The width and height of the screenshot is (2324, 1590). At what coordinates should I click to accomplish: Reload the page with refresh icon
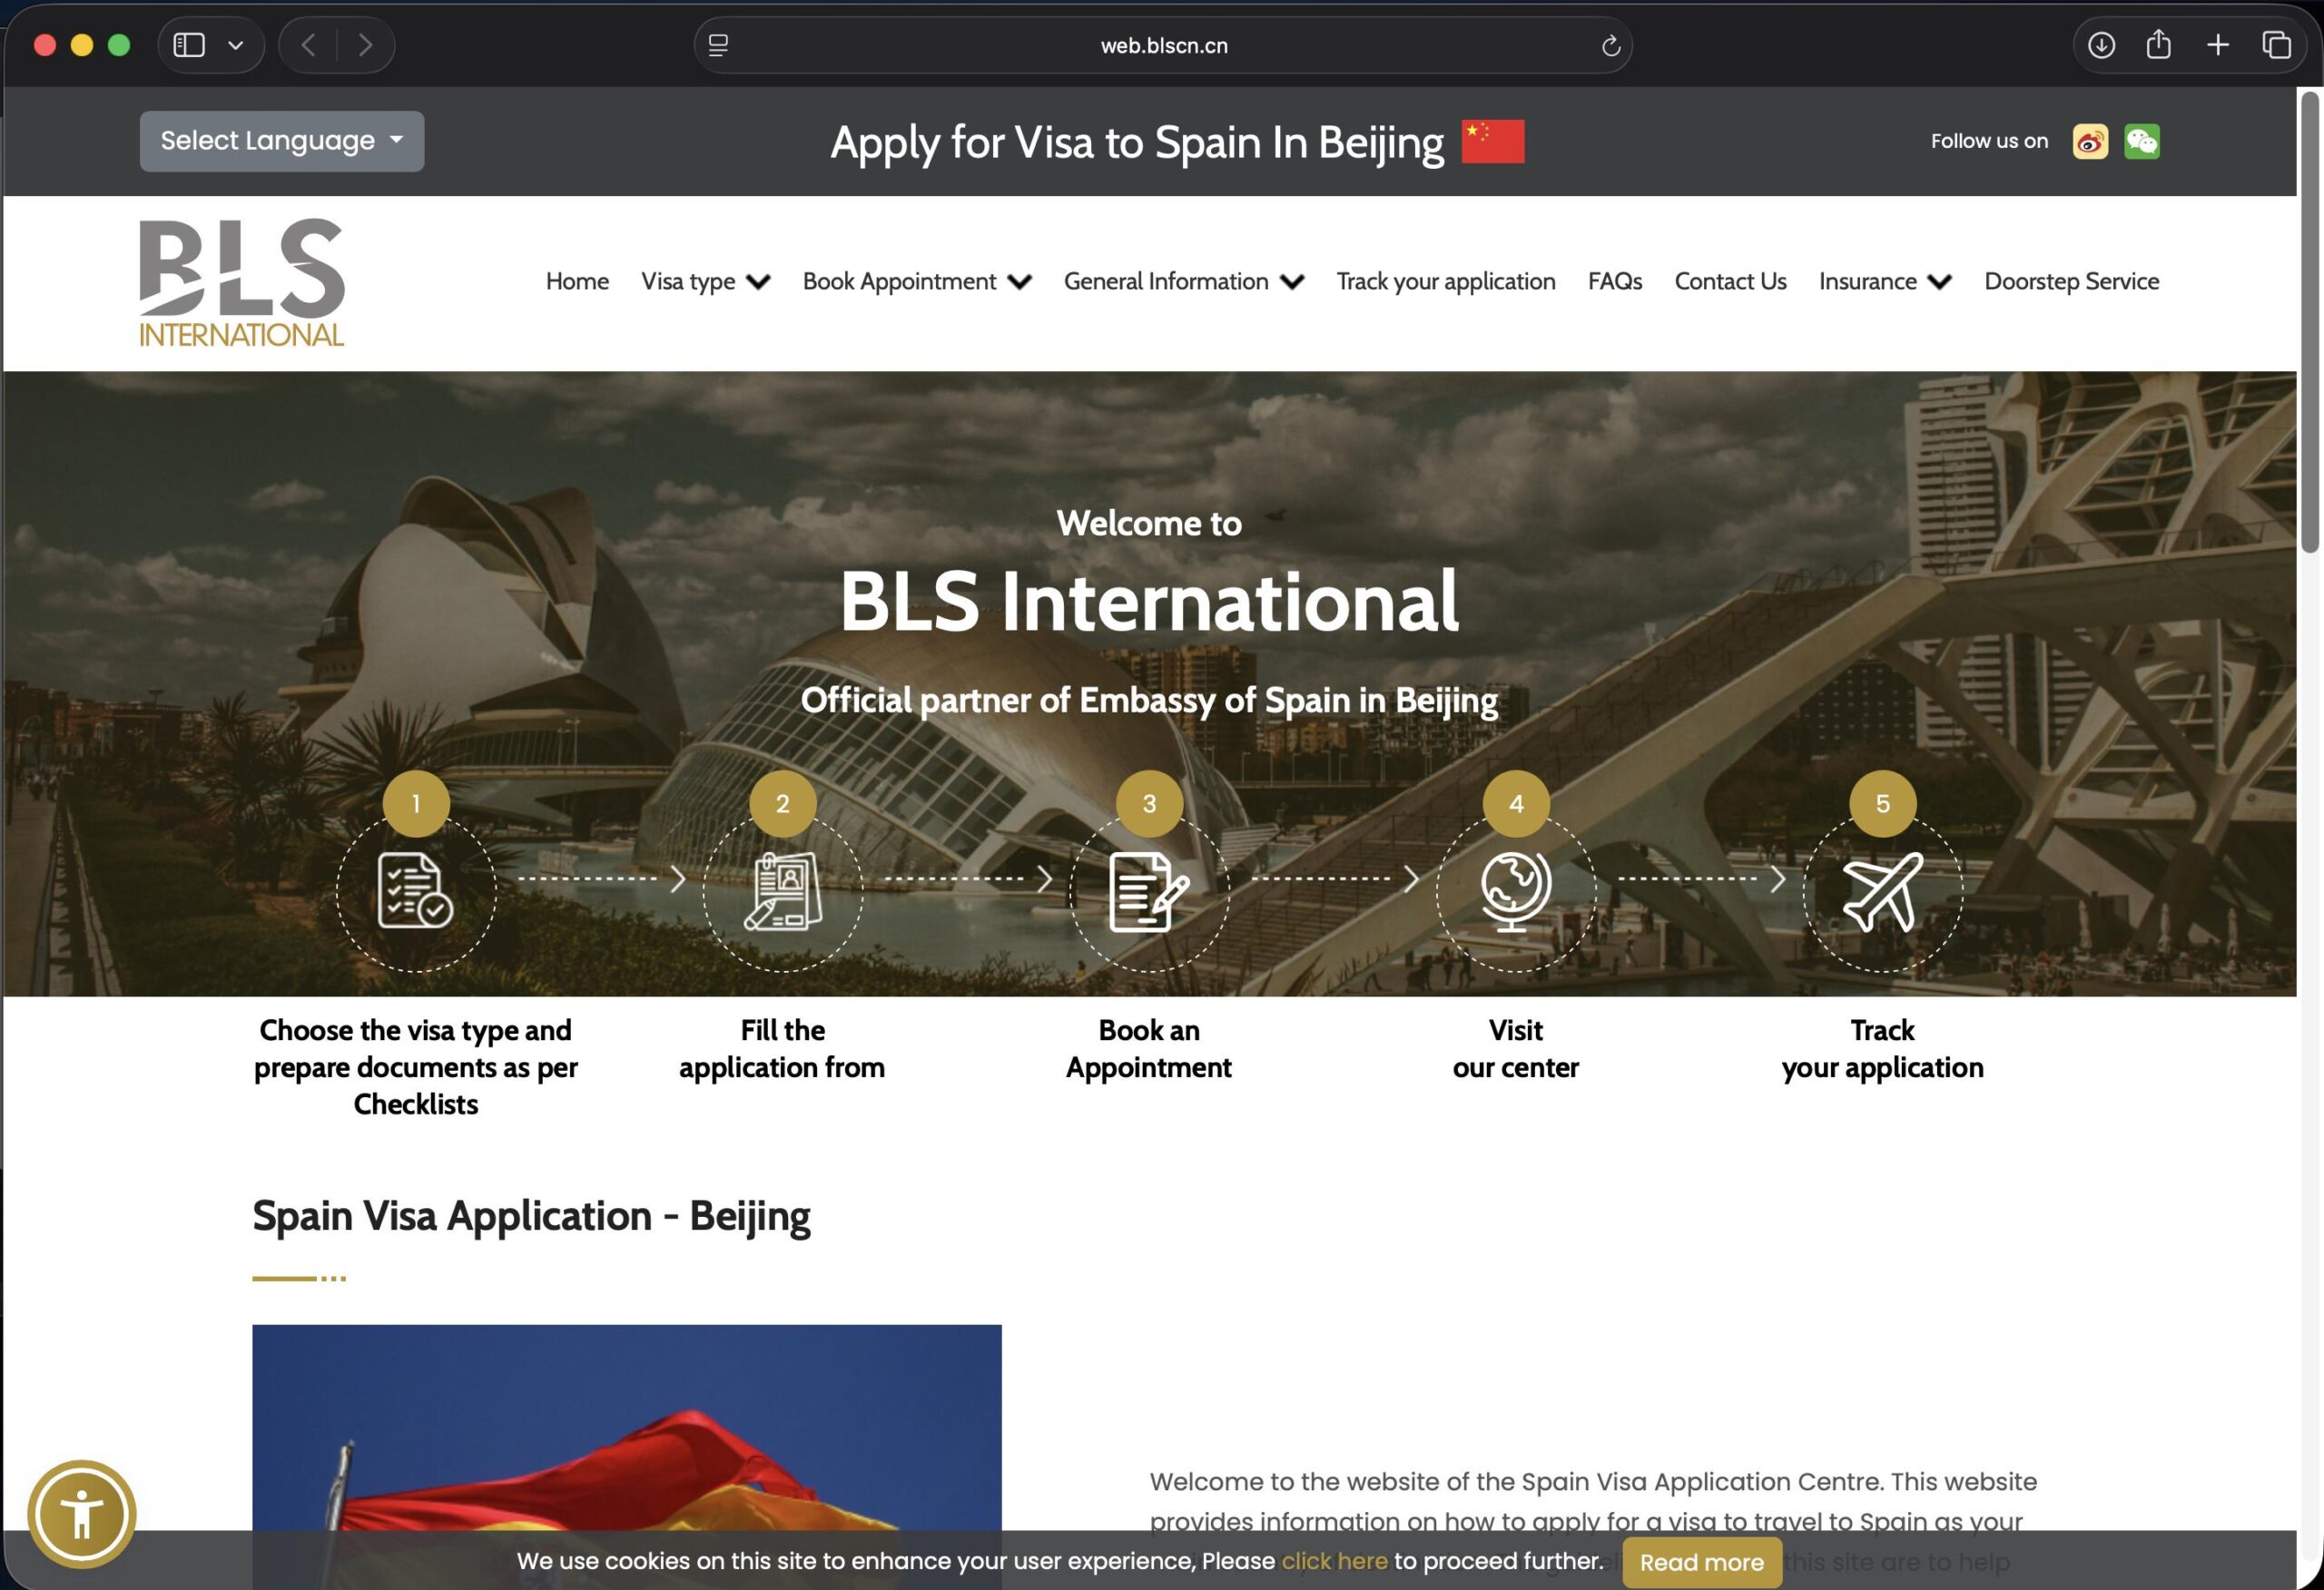tap(1610, 45)
